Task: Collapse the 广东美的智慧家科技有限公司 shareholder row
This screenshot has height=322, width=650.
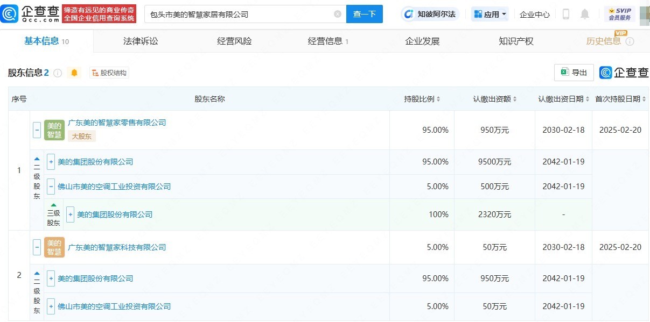Action: (x=37, y=247)
